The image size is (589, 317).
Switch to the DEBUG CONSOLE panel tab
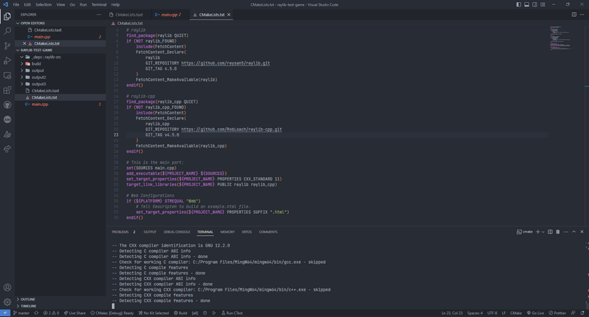coord(176,232)
